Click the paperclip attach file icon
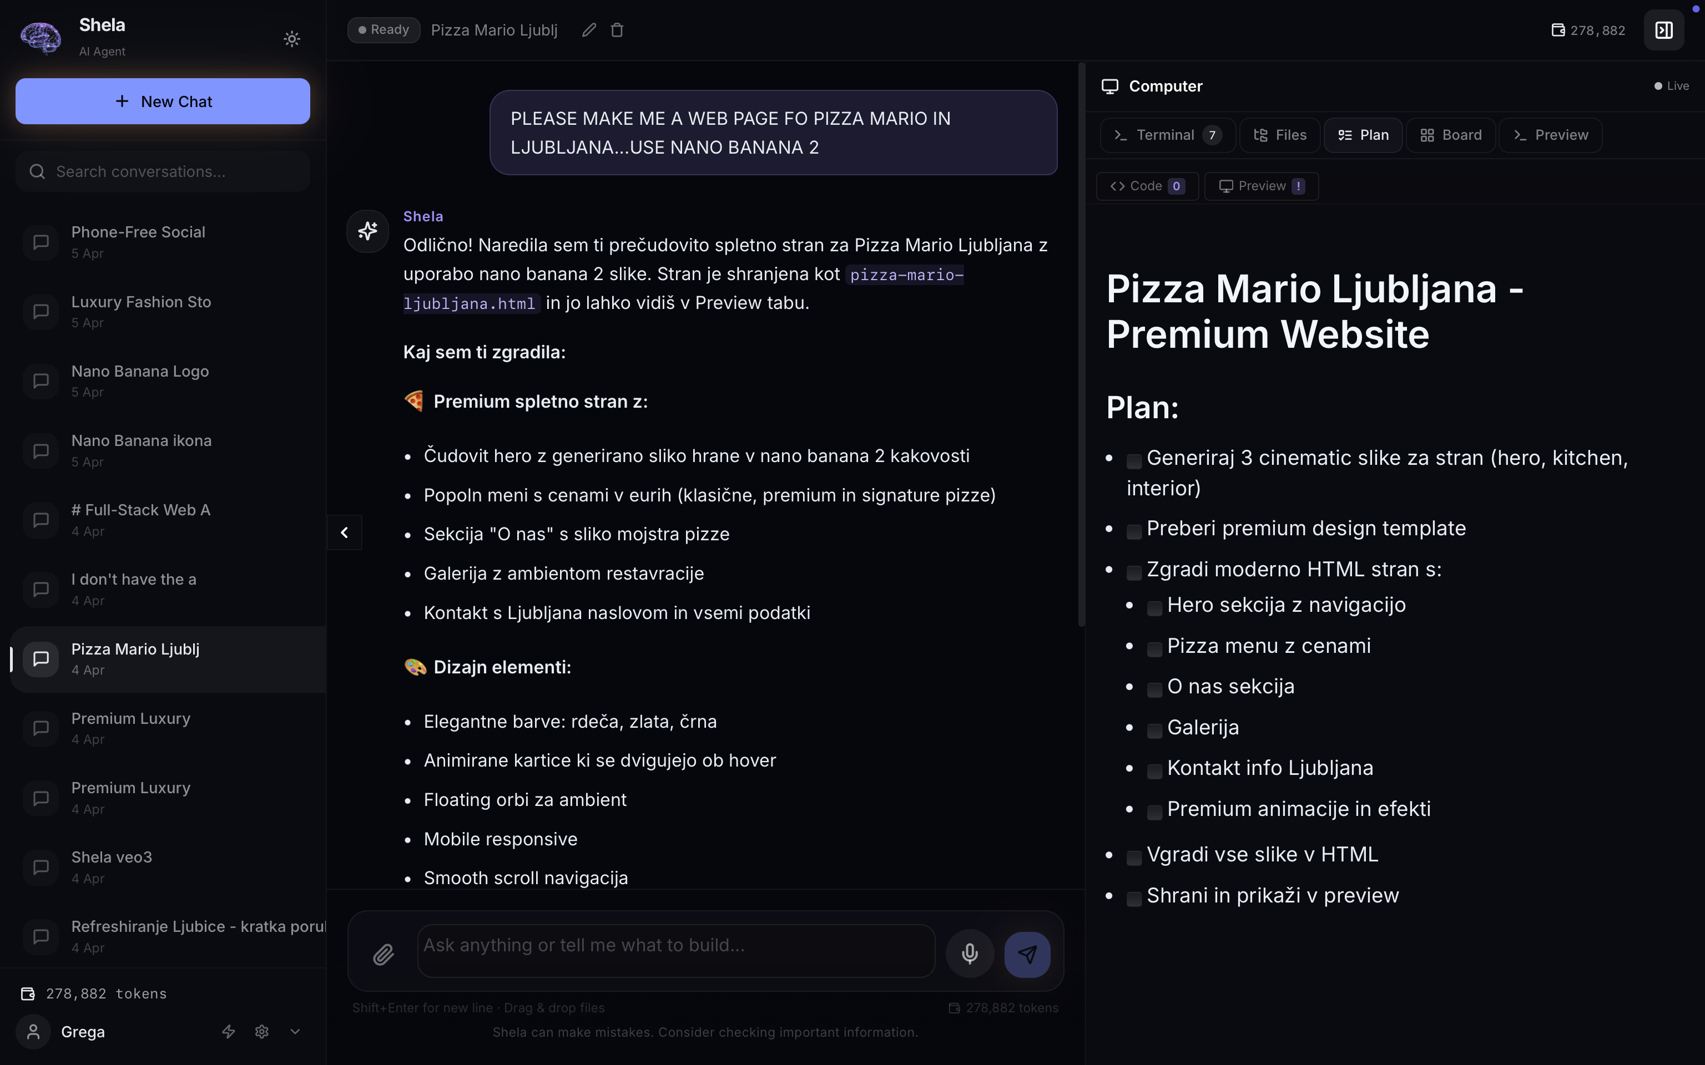The image size is (1705, 1065). (384, 955)
